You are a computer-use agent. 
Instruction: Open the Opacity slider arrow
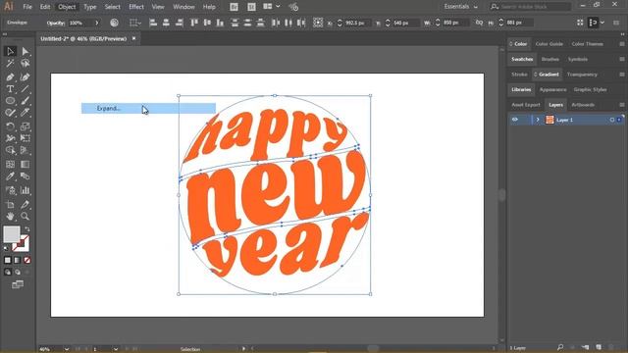[96, 23]
